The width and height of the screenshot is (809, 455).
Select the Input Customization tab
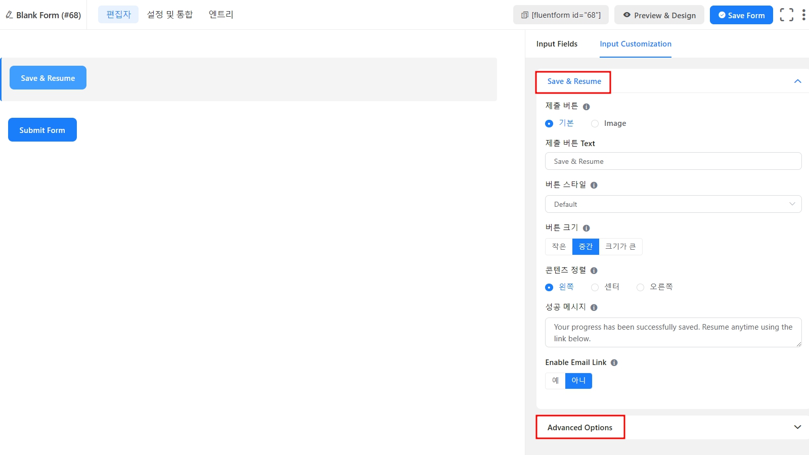pyautogui.click(x=636, y=44)
